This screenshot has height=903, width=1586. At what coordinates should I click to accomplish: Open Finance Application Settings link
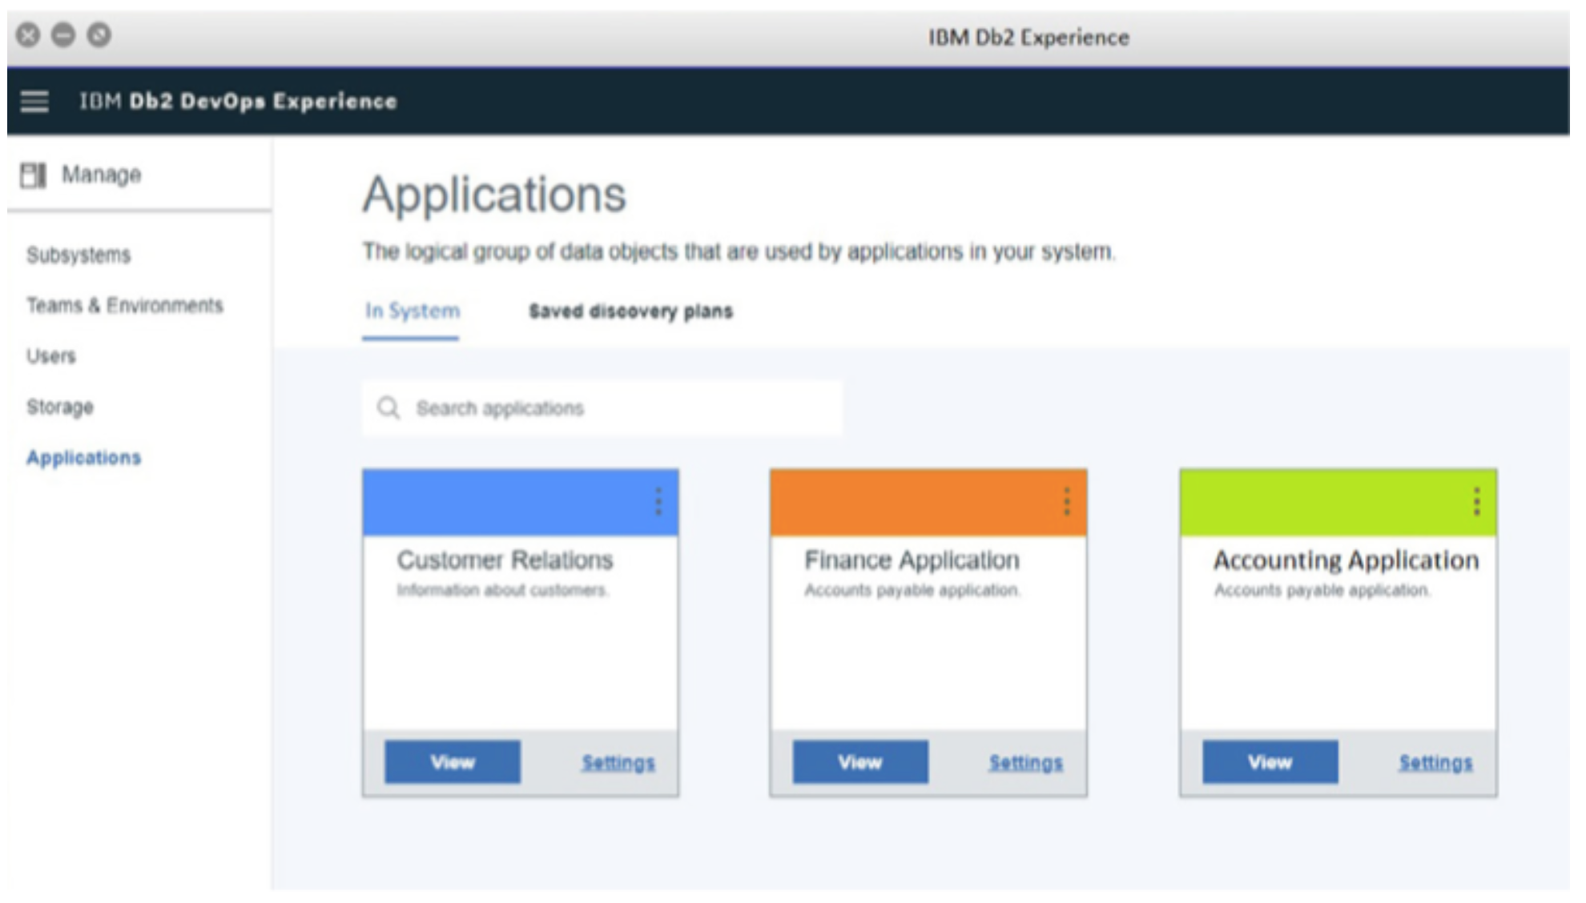point(1025,763)
